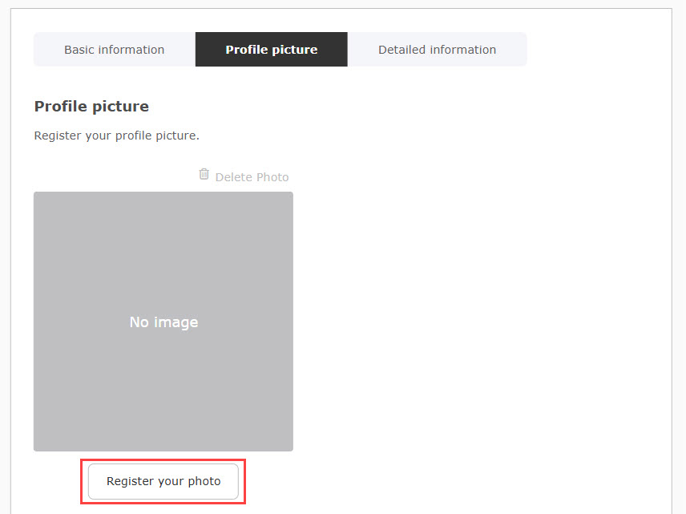Click the Delete Photo link
The image size is (686, 514).
(252, 177)
